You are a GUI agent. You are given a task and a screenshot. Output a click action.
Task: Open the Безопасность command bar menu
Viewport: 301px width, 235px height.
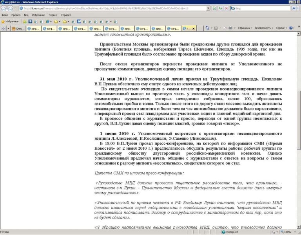(264, 28)
